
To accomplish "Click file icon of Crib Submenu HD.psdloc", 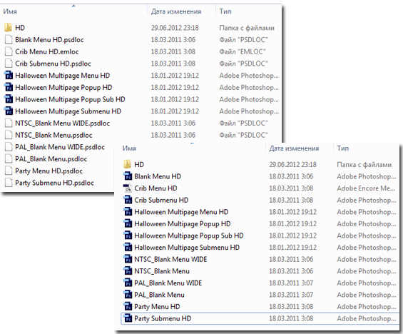I will (x=9, y=64).
